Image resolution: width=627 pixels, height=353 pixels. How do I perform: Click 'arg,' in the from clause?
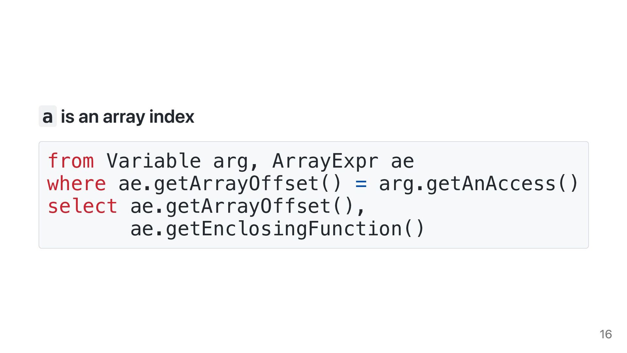coord(236,162)
